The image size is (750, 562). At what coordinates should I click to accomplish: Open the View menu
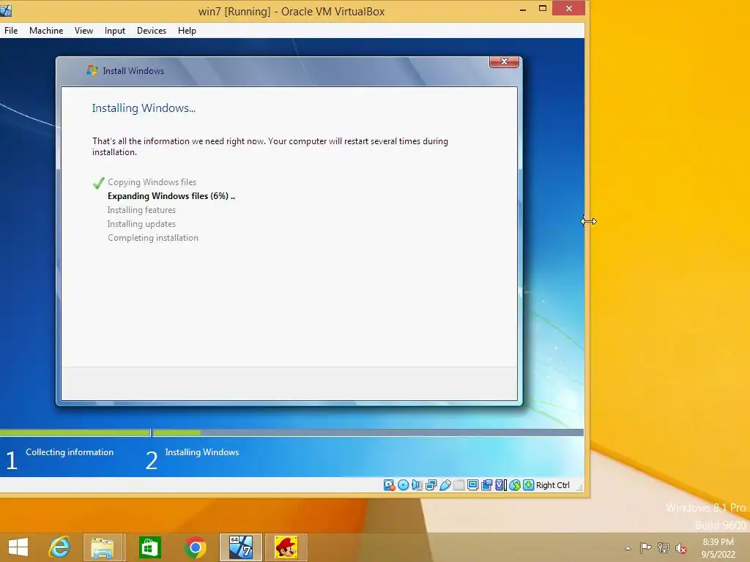point(83,31)
